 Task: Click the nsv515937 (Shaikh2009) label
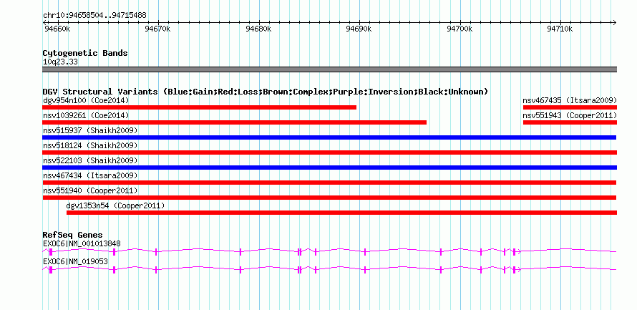pyautogui.click(x=90, y=130)
